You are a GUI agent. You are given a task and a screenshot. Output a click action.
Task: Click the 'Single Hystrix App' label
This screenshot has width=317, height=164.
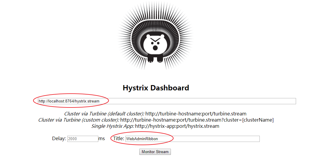[x=113, y=126]
